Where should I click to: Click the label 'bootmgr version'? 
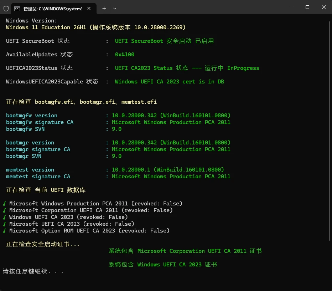click(x=30, y=143)
